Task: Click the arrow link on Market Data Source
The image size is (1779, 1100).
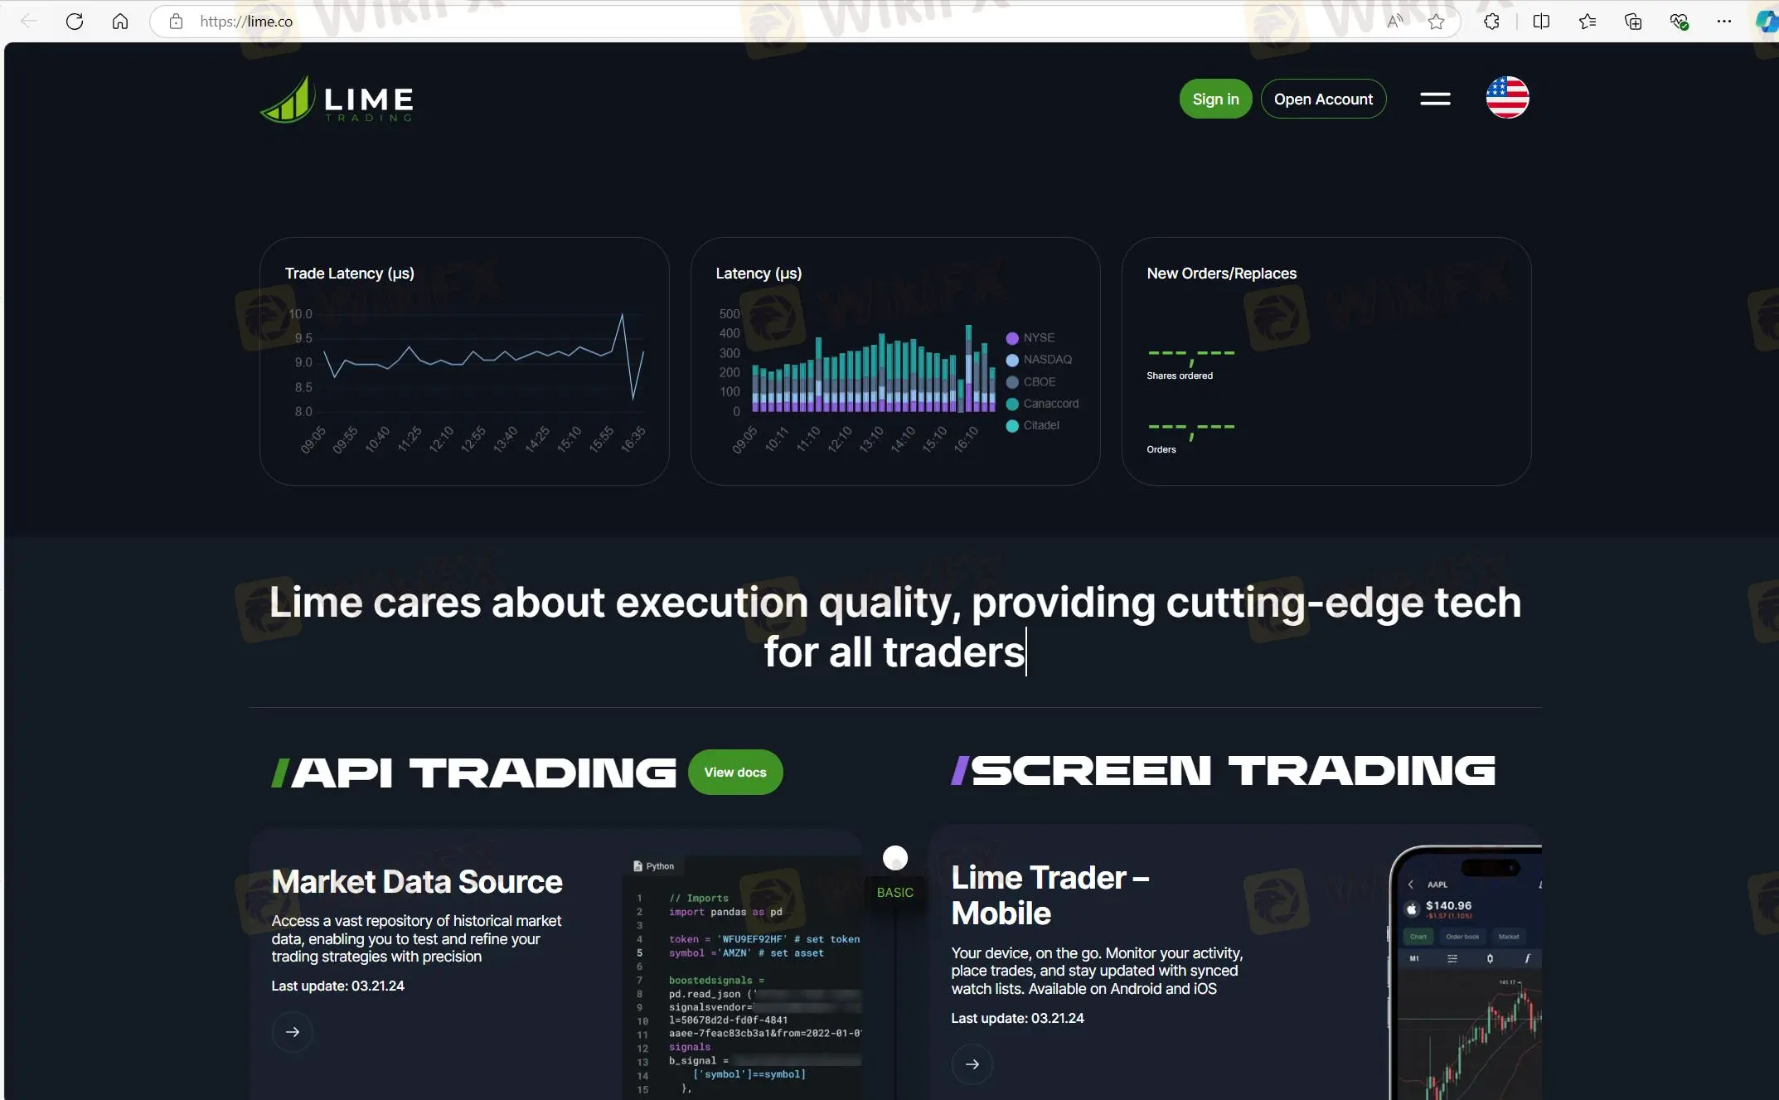Action: [293, 1031]
